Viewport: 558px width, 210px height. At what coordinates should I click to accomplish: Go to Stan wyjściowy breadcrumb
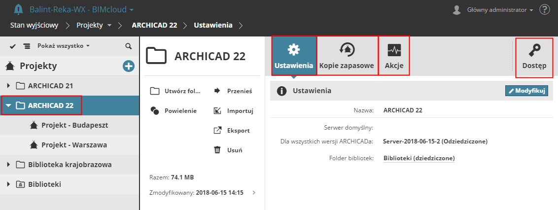point(34,25)
